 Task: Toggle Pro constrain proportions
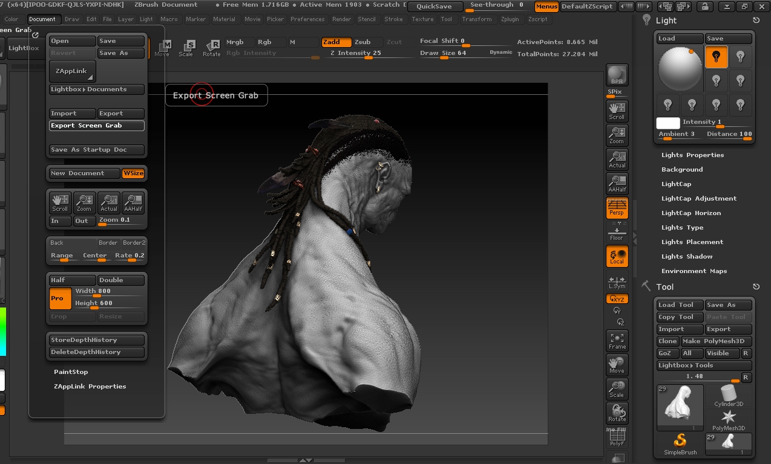tap(60, 298)
